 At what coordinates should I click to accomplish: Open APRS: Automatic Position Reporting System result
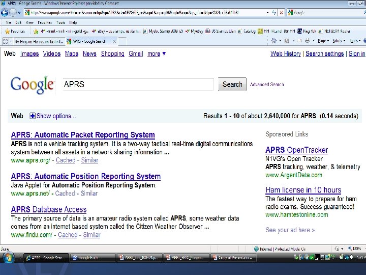click(86, 176)
